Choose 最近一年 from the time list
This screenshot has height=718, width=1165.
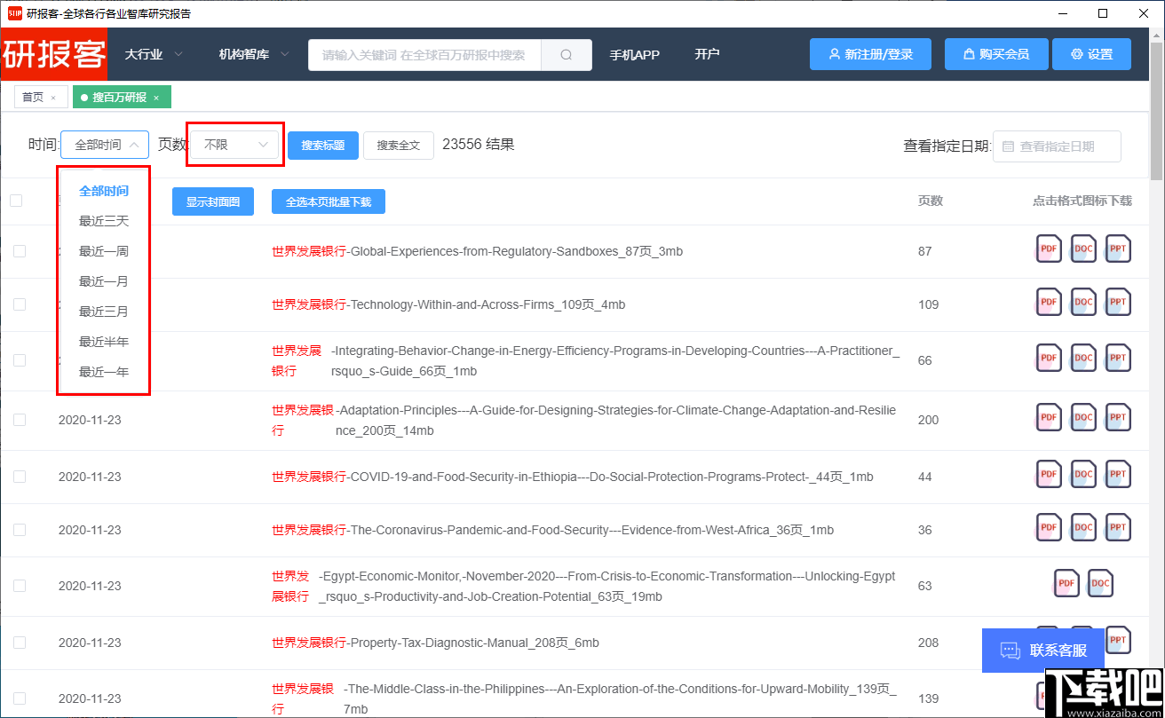pyautogui.click(x=104, y=372)
